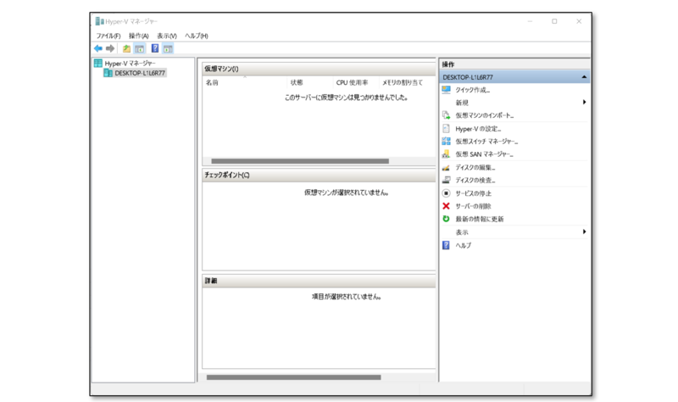Click the 仮想マシンのインポート... action
Image resolution: width=678 pixels, height=402 pixels.
point(484,115)
